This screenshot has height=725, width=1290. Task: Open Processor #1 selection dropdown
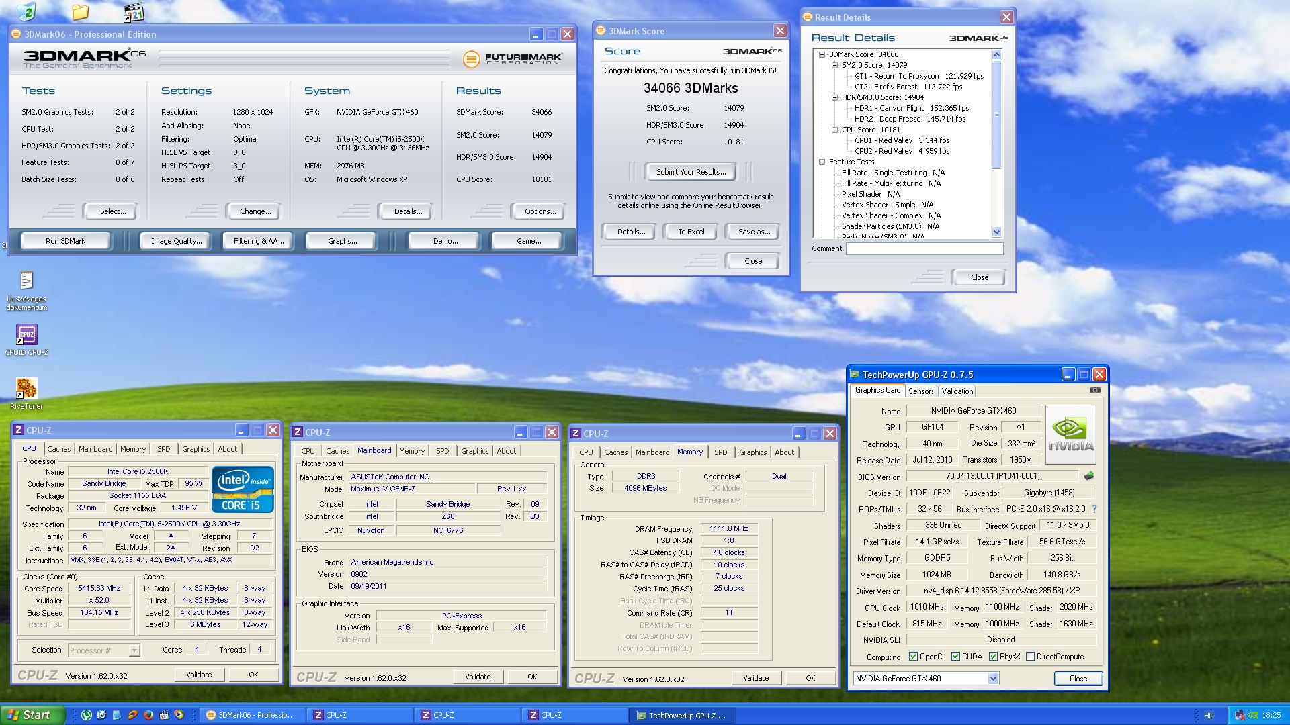click(134, 650)
